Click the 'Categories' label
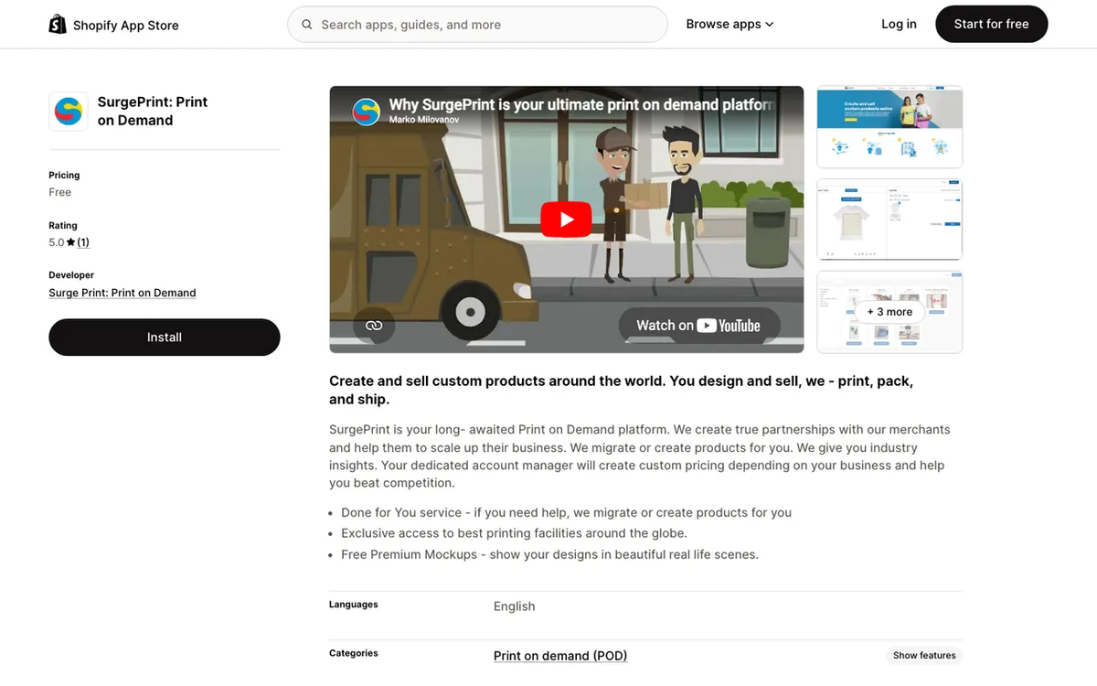1097x686 pixels. (354, 653)
